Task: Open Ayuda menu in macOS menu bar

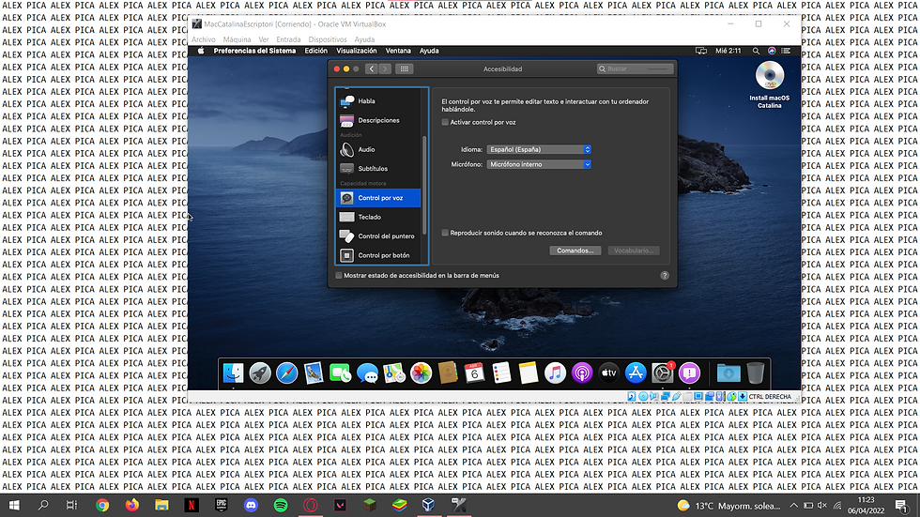Action: coord(429,51)
